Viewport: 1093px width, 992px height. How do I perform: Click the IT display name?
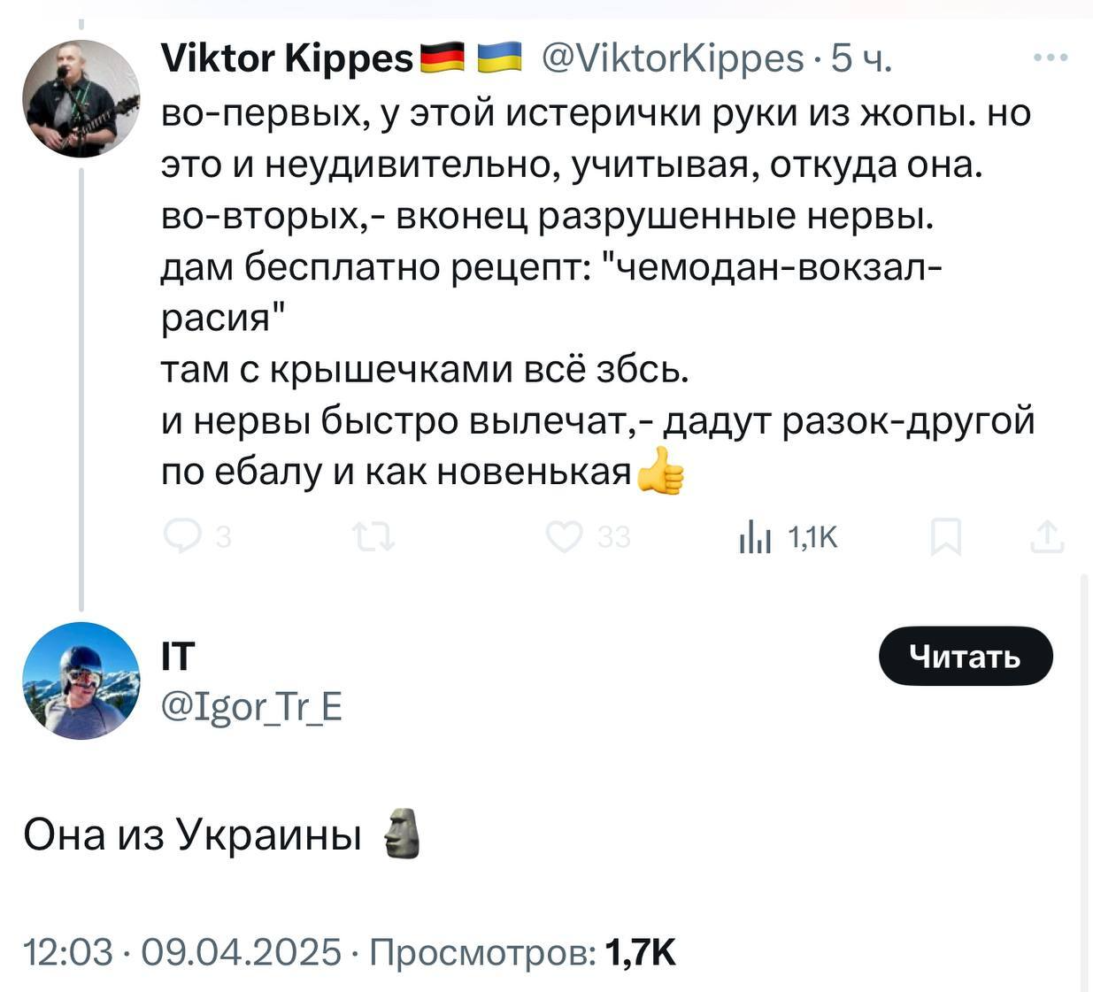178,657
